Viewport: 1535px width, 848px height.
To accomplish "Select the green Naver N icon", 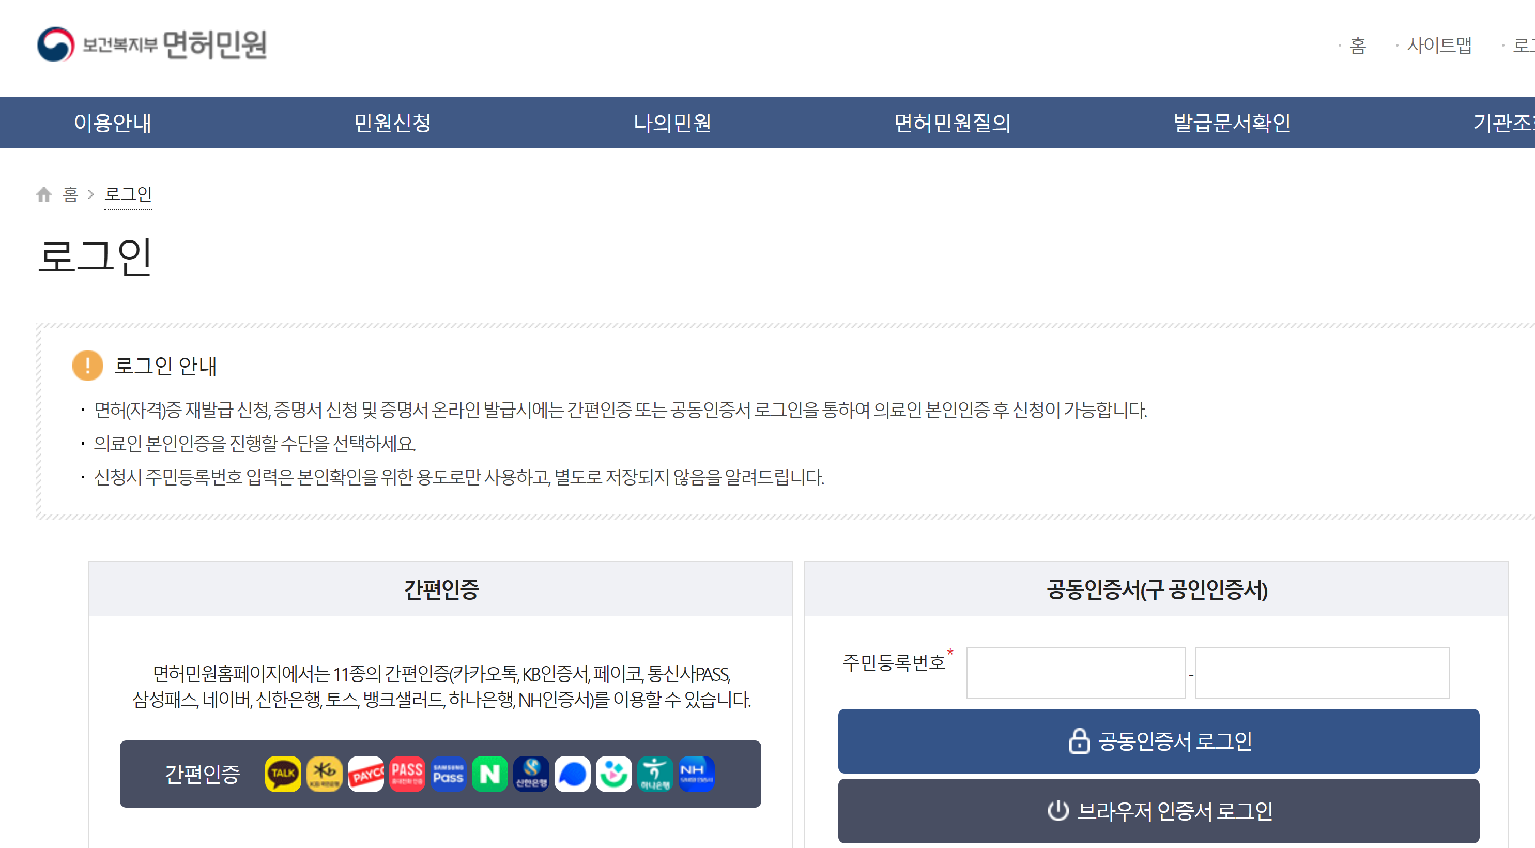I will tap(490, 774).
